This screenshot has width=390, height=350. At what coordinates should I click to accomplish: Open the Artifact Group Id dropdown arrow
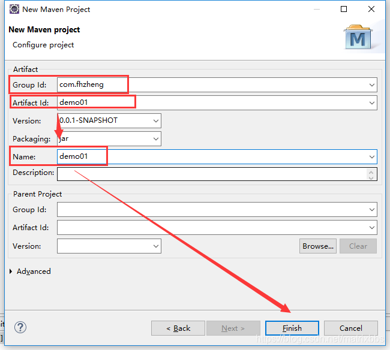371,85
